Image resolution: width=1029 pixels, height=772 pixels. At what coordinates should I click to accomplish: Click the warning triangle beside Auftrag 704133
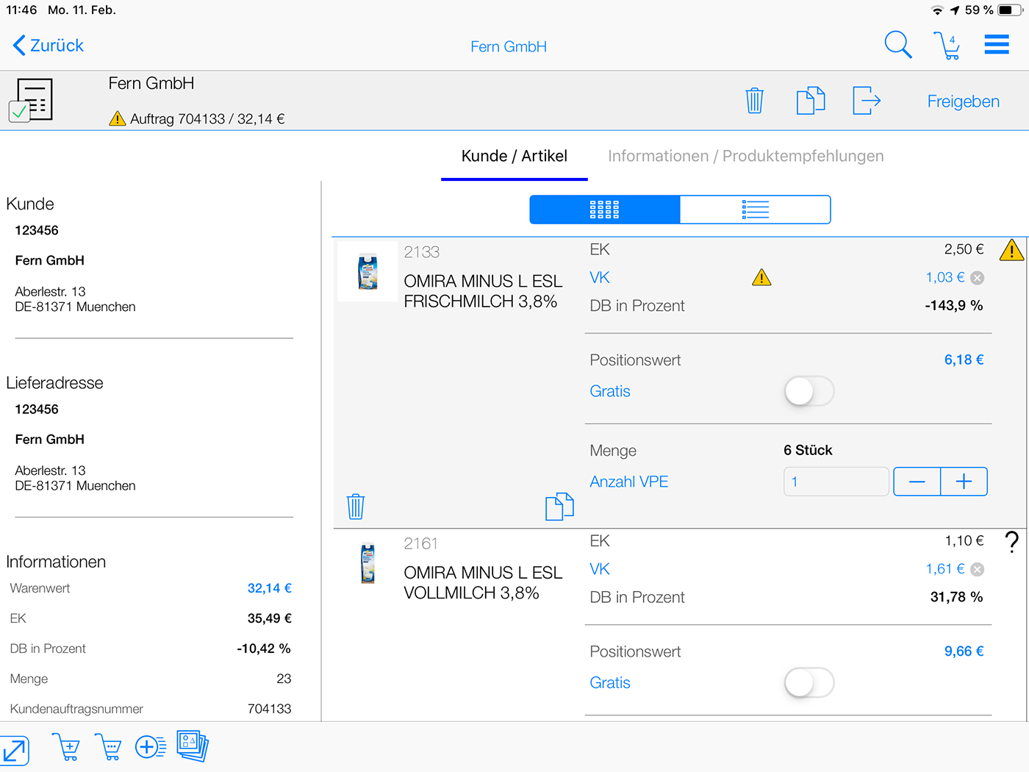118,118
